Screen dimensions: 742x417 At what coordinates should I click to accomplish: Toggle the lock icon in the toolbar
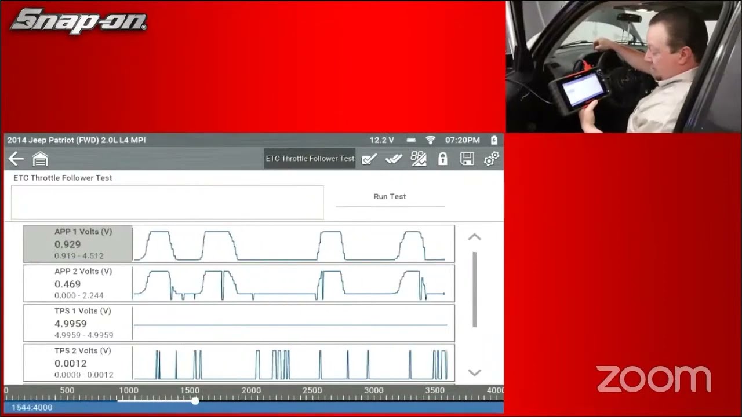(443, 159)
